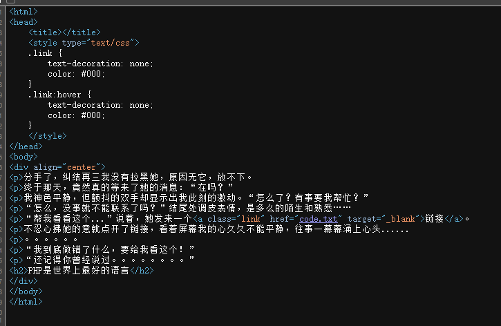This screenshot has height=326, width=501.
Task: Click the class="link" attribute in anchor tag
Action: (236, 219)
